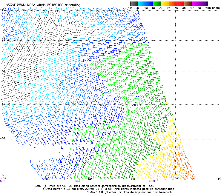
Task: Click the '-60' latitude axis label
Action: (x=3, y=175)
